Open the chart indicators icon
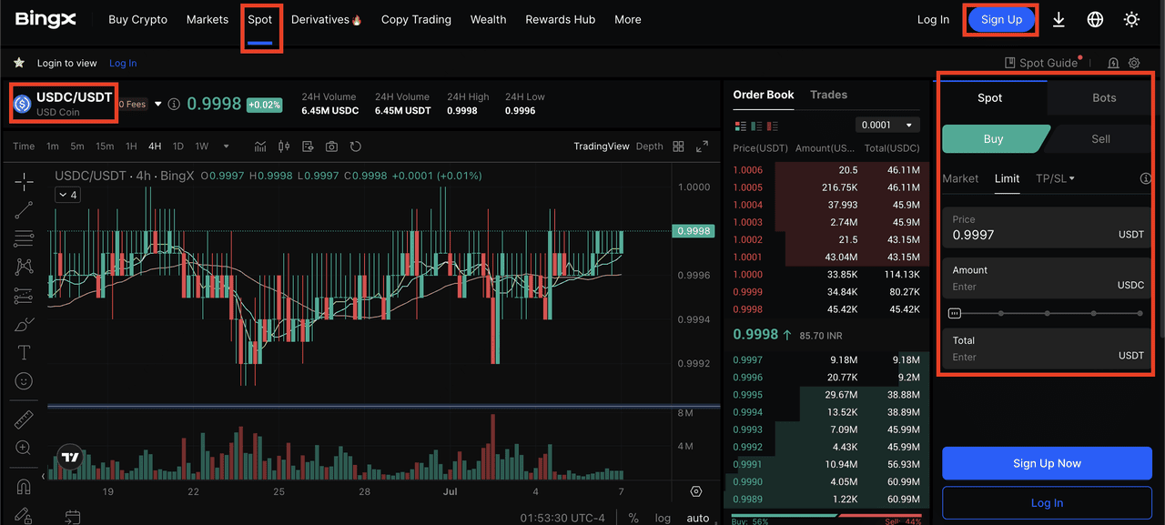The height and width of the screenshot is (525, 1165). (260, 146)
